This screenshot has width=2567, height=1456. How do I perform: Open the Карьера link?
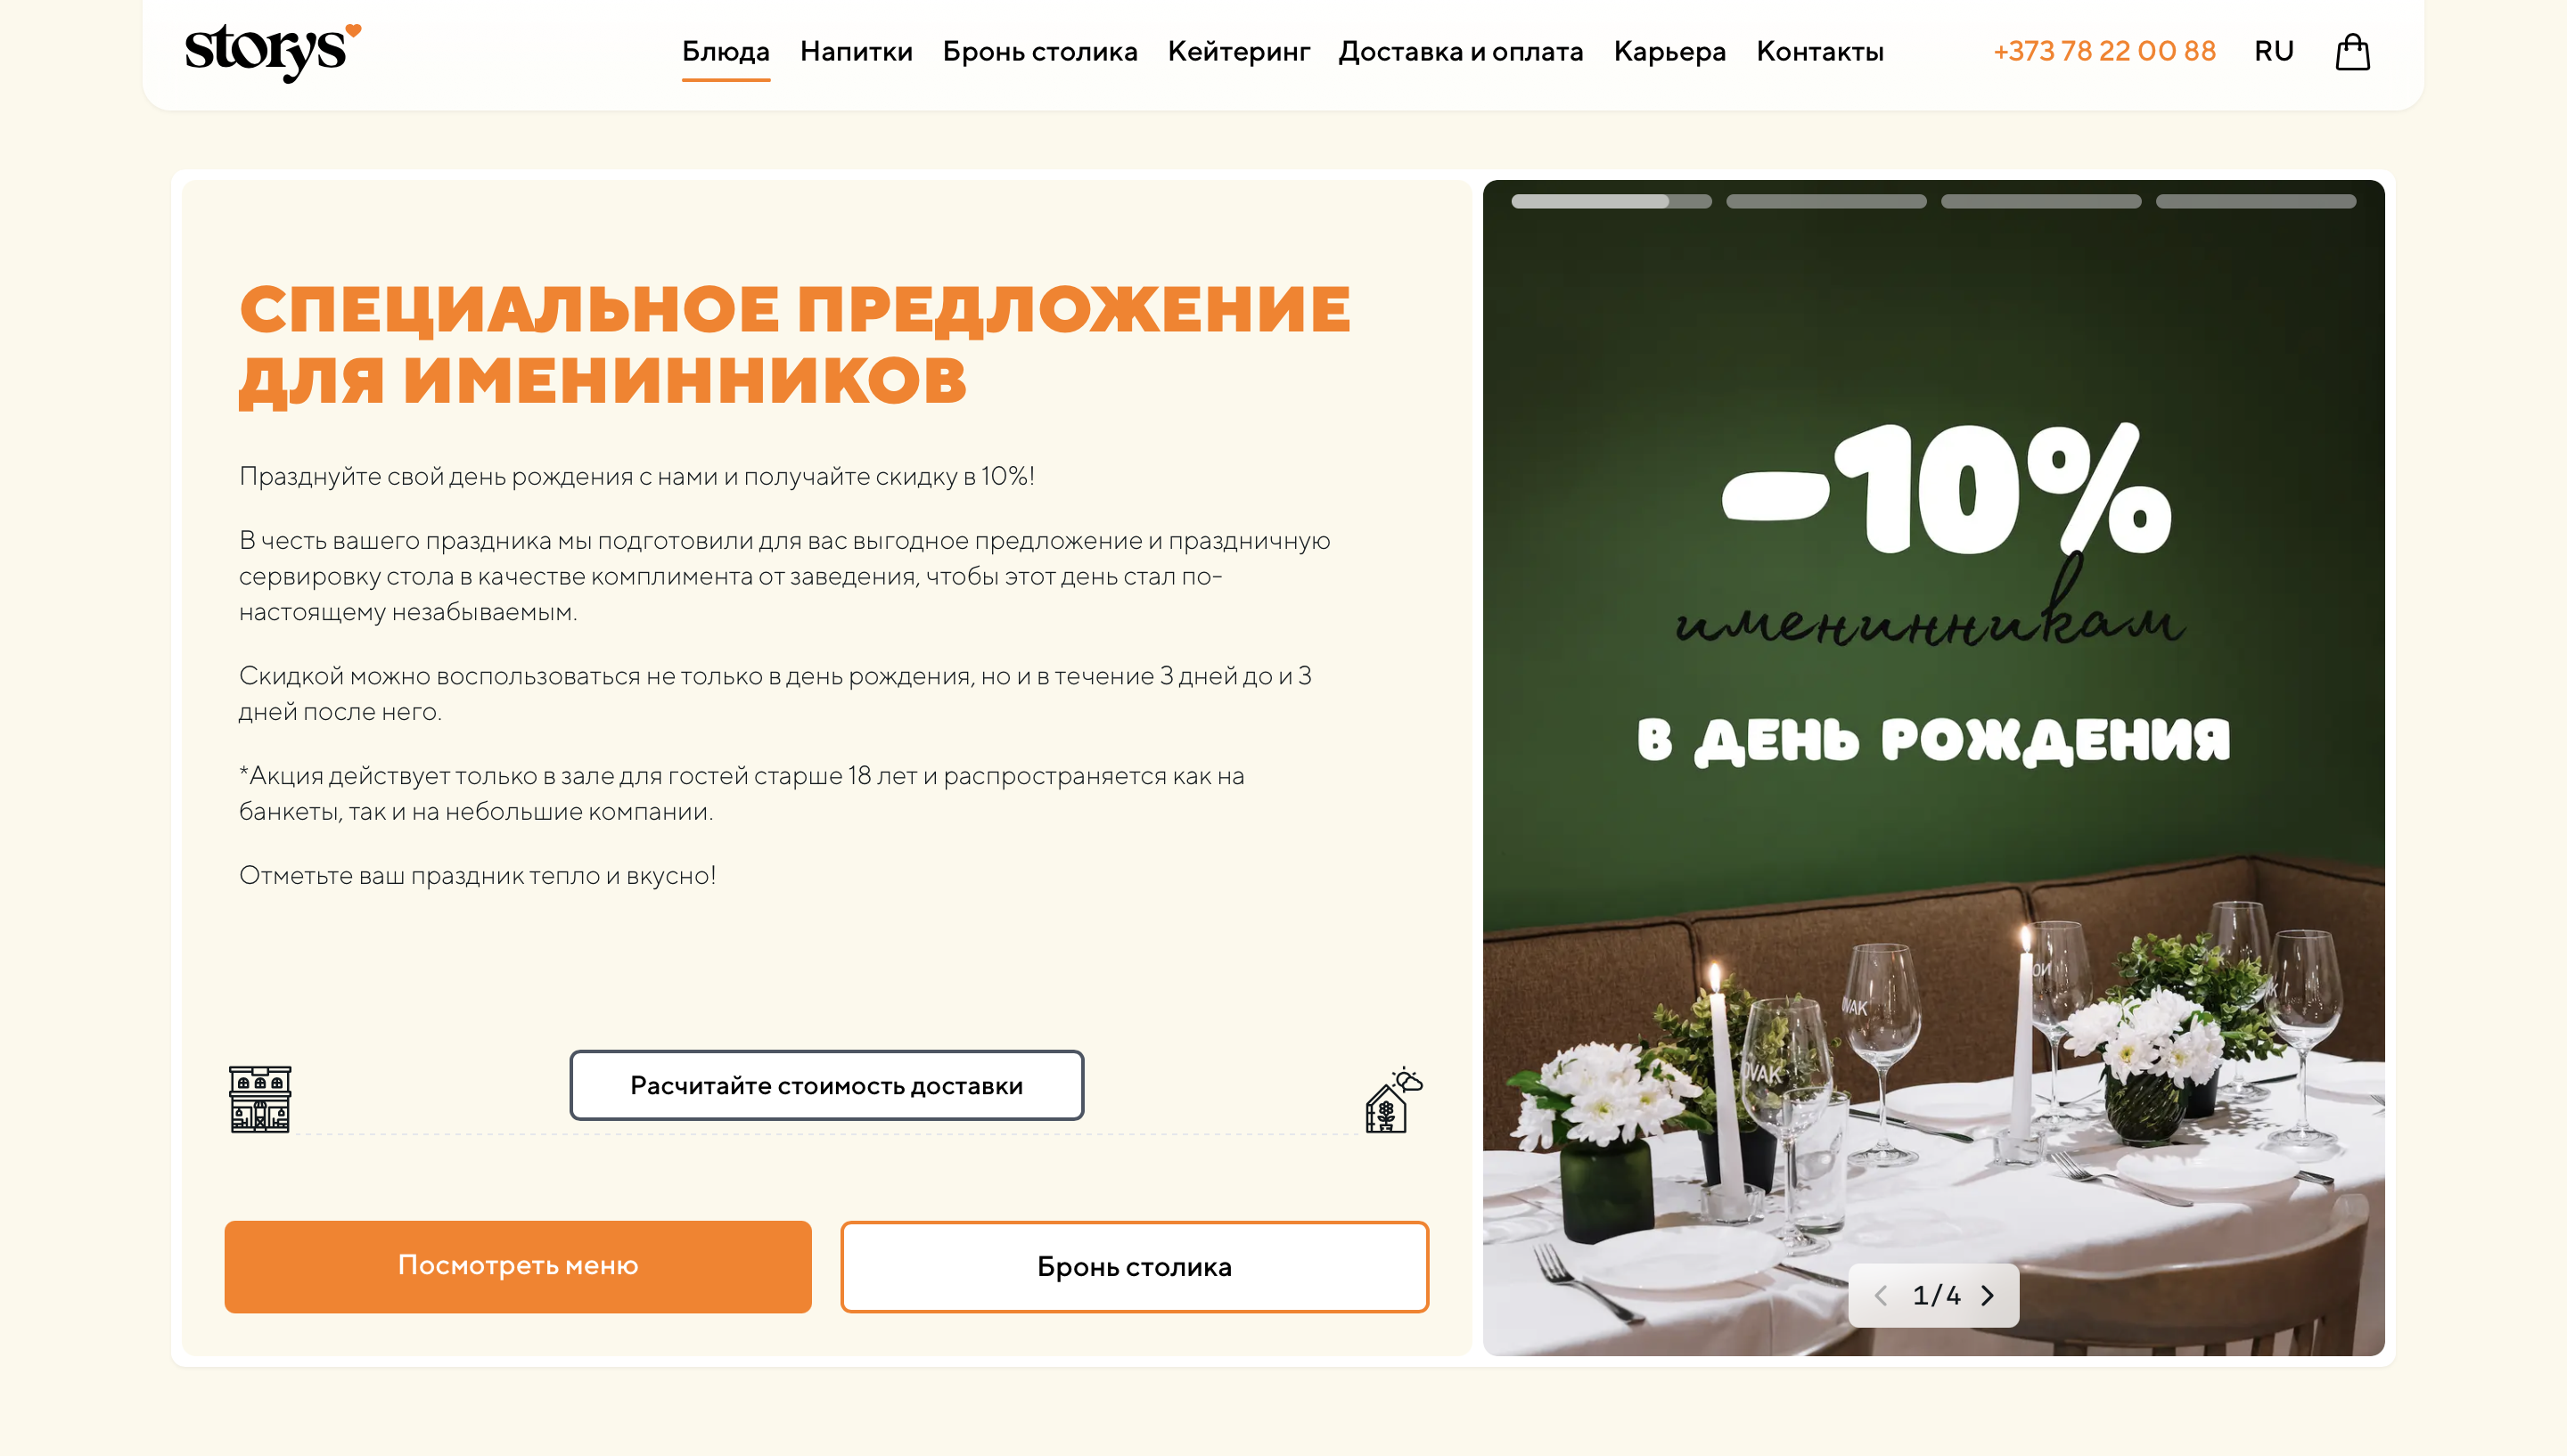1670,51
